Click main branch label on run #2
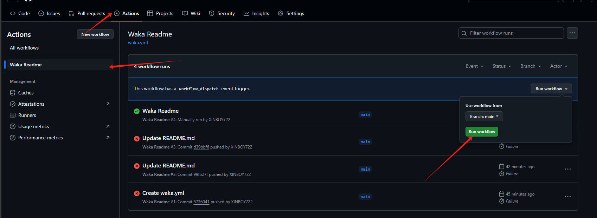Viewport: 597px width, 218px height. (365, 169)
